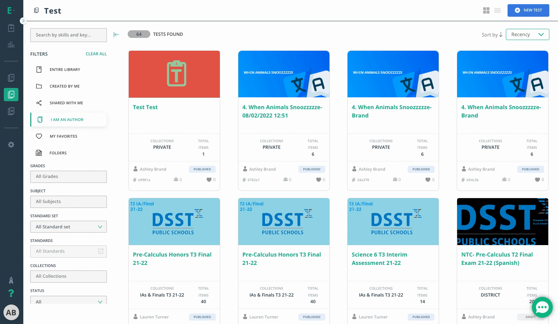The width and height of the screenshot is (558, 324).
Task: Favorite the test with id 24a378
Action: (x=428, y=180)
